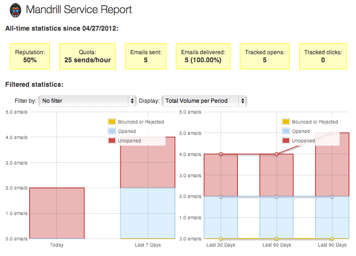The image size is (356, 256).
Task: Click the blue data point above Last 60 Days
Action: click(277, 197)
